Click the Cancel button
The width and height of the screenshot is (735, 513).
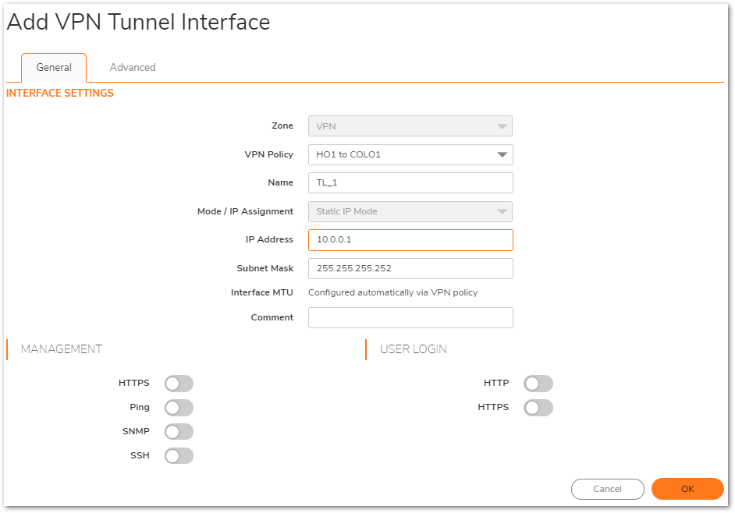tap(607, 489)
